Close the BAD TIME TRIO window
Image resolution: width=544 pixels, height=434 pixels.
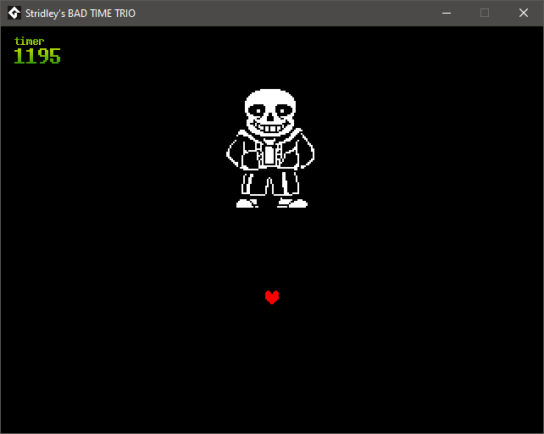(523, 14)
